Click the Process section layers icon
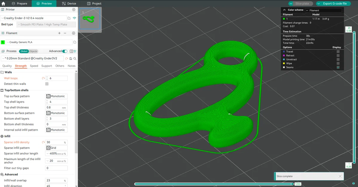Viewport: 358px width, 187px height. [x=3, y=51]
